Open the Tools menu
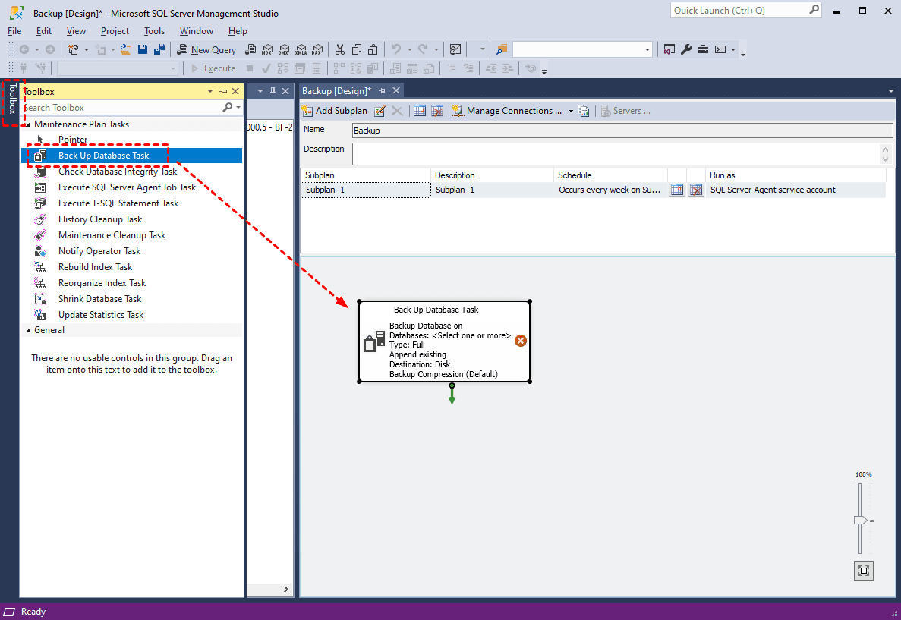 pos(154,31)
